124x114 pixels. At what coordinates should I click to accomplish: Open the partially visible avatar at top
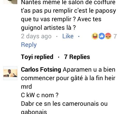tap(10, 2)
